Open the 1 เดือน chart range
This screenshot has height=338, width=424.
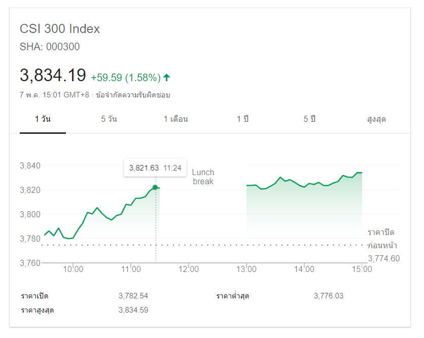pyautogui.click(x=175, y=119)
